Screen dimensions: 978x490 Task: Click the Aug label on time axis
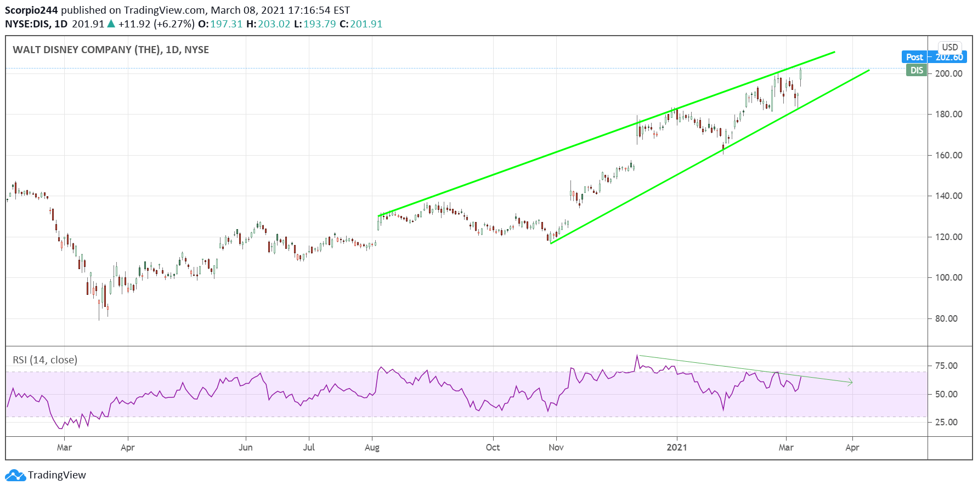point(372,447)
